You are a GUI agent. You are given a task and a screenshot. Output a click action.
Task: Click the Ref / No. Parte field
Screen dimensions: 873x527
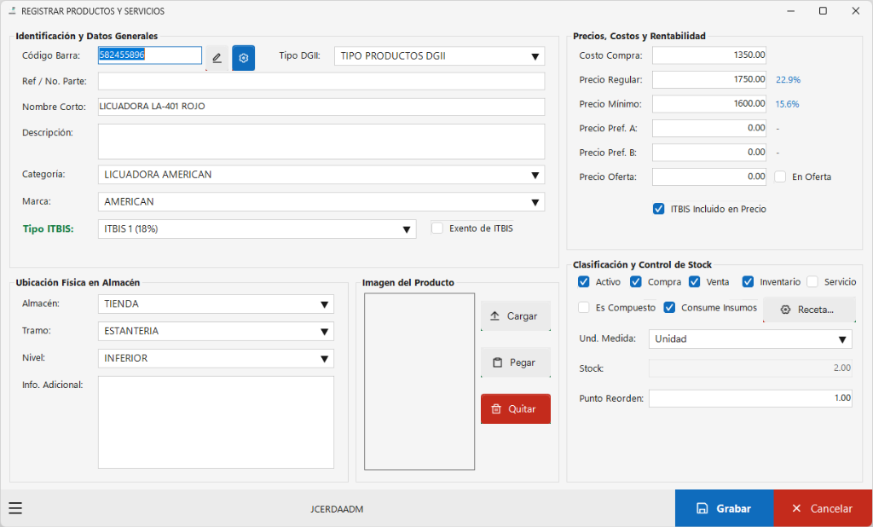[x=321, y=81]
